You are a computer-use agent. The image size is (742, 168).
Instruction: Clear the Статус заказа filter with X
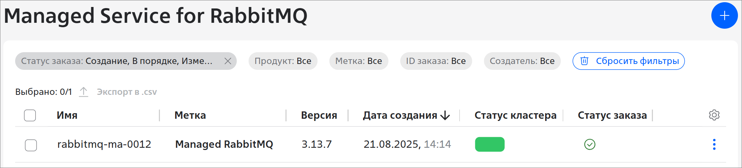pos(228,61)
